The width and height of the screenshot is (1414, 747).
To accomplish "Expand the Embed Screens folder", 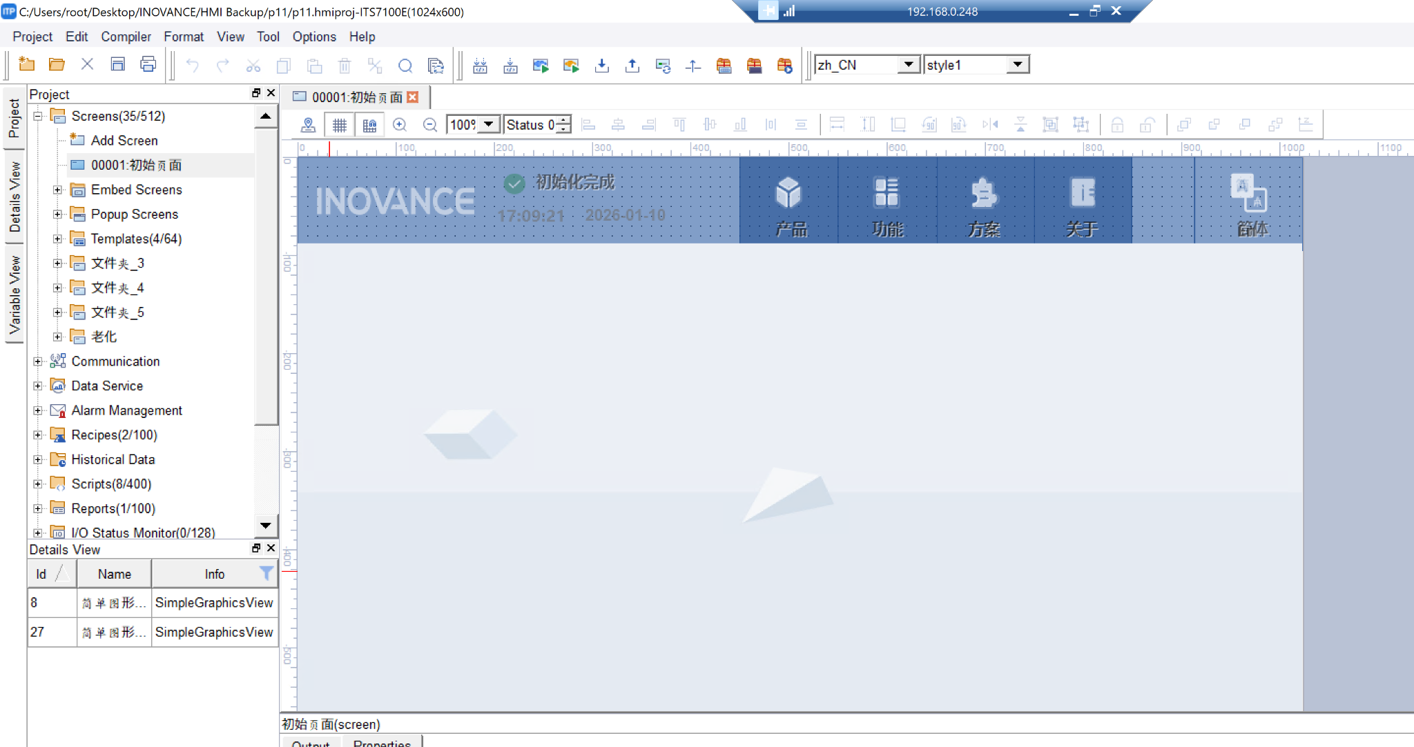I will coord(58,190).
